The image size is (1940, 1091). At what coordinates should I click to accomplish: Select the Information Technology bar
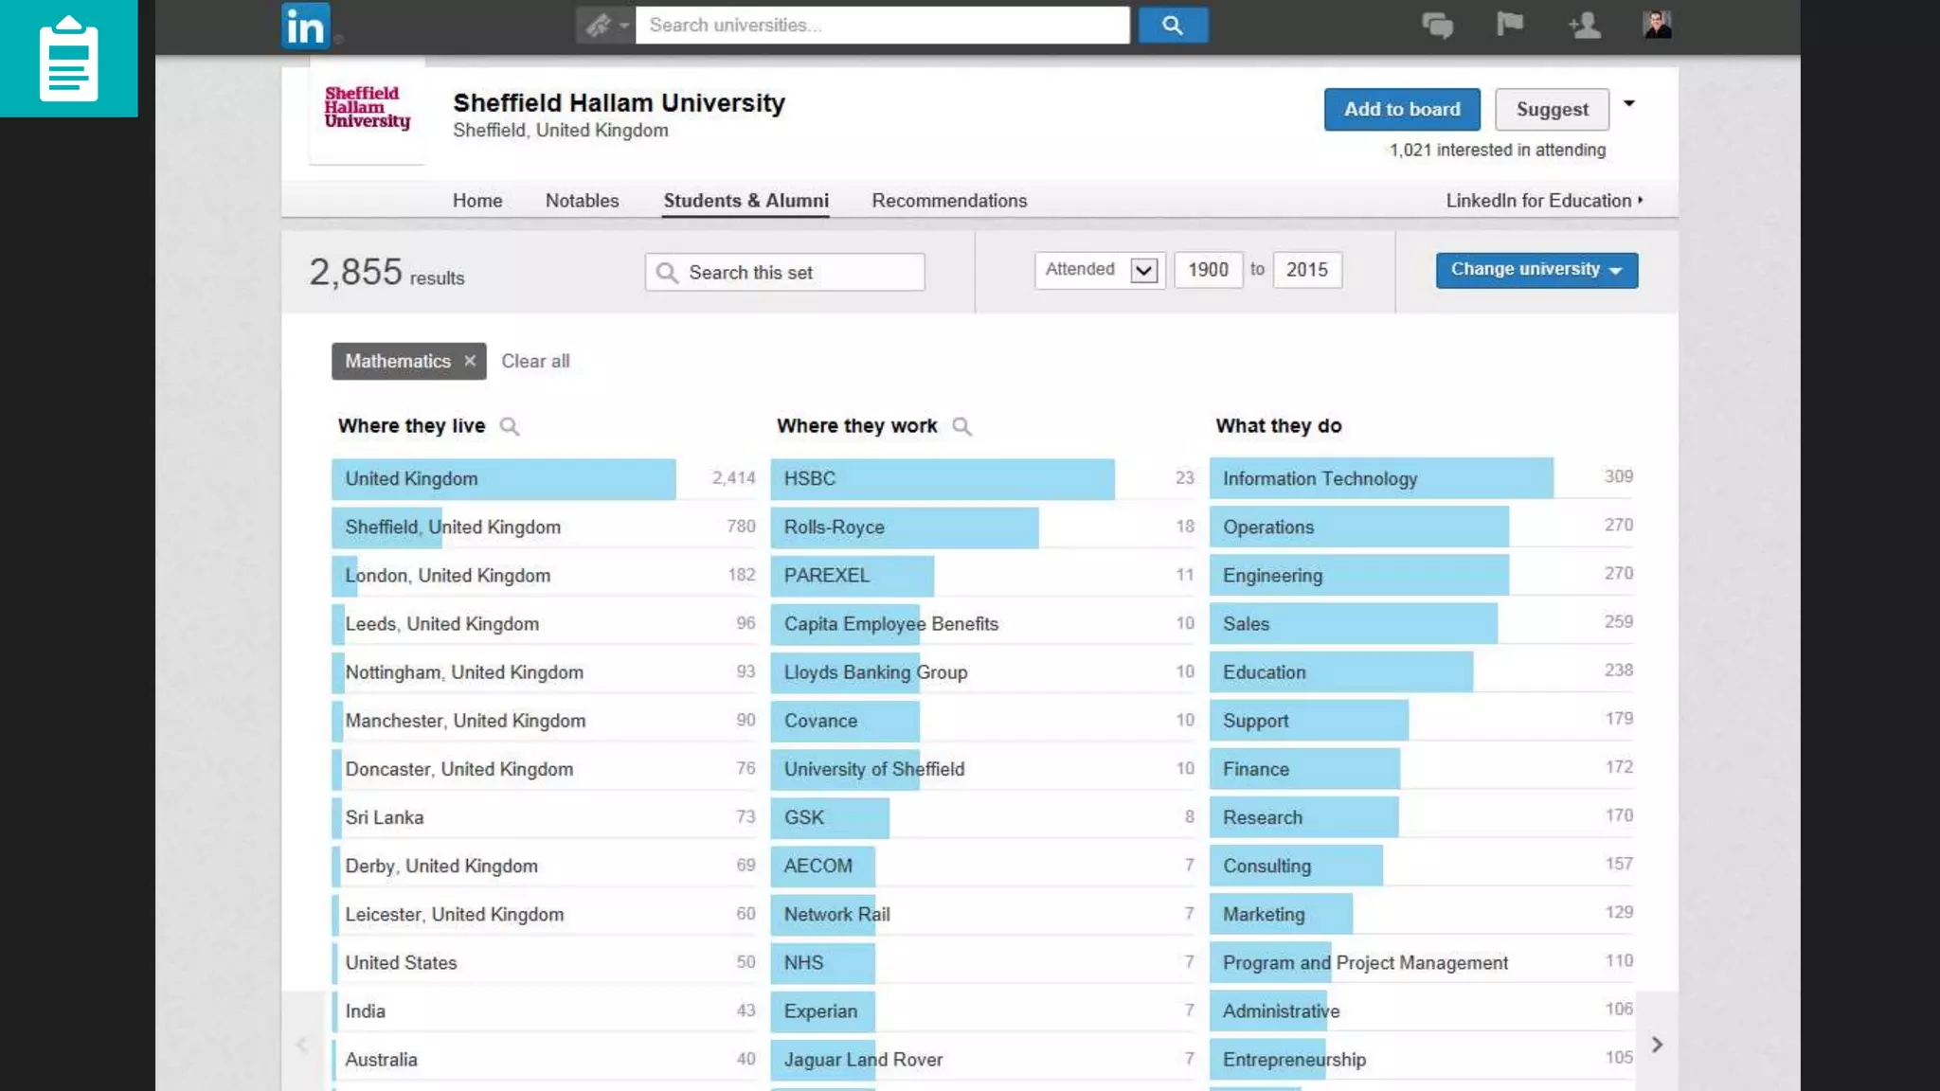(1380, 478)
